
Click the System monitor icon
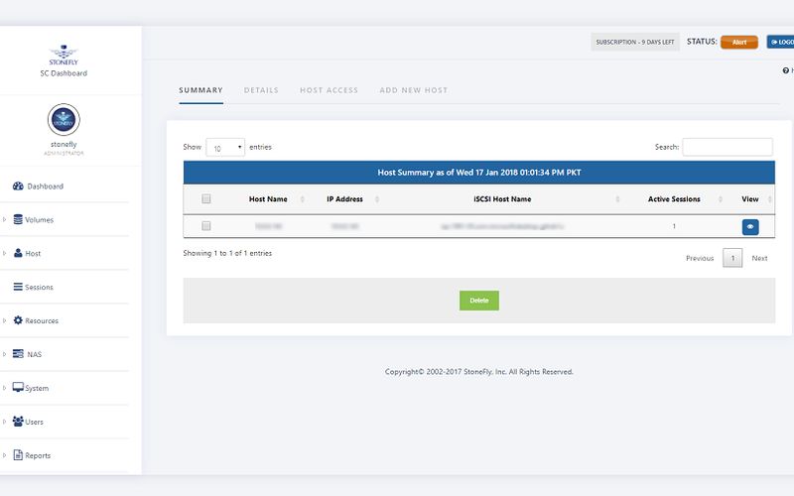(x=18, y=388)
